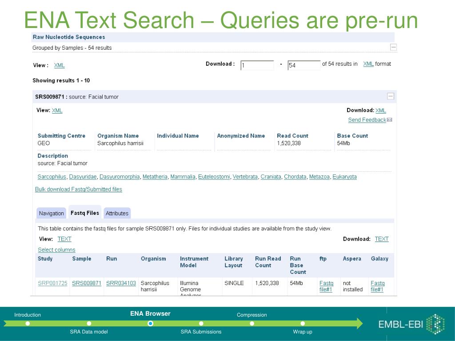
Task: Download fastq table as TEXT
Action: click(x=382, y=239)
